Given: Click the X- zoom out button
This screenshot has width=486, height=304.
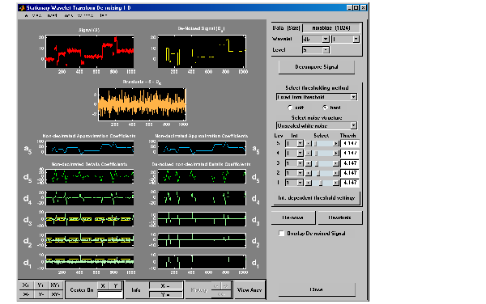Looking at the screenshot, I should coord(26,294).
